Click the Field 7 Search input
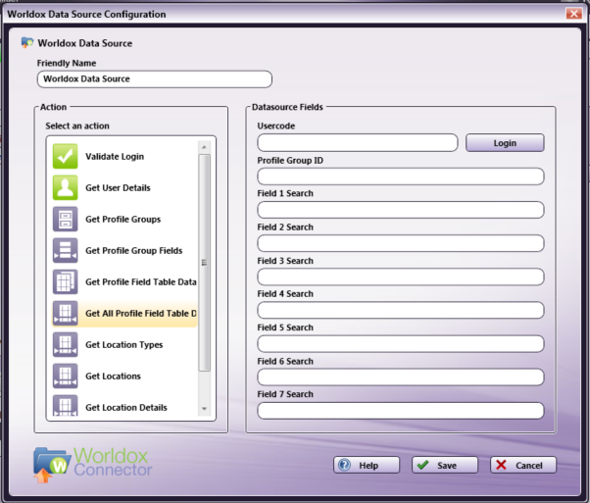Image resolution: width=590 pixels, height=503 pixels. pos(400,411)
